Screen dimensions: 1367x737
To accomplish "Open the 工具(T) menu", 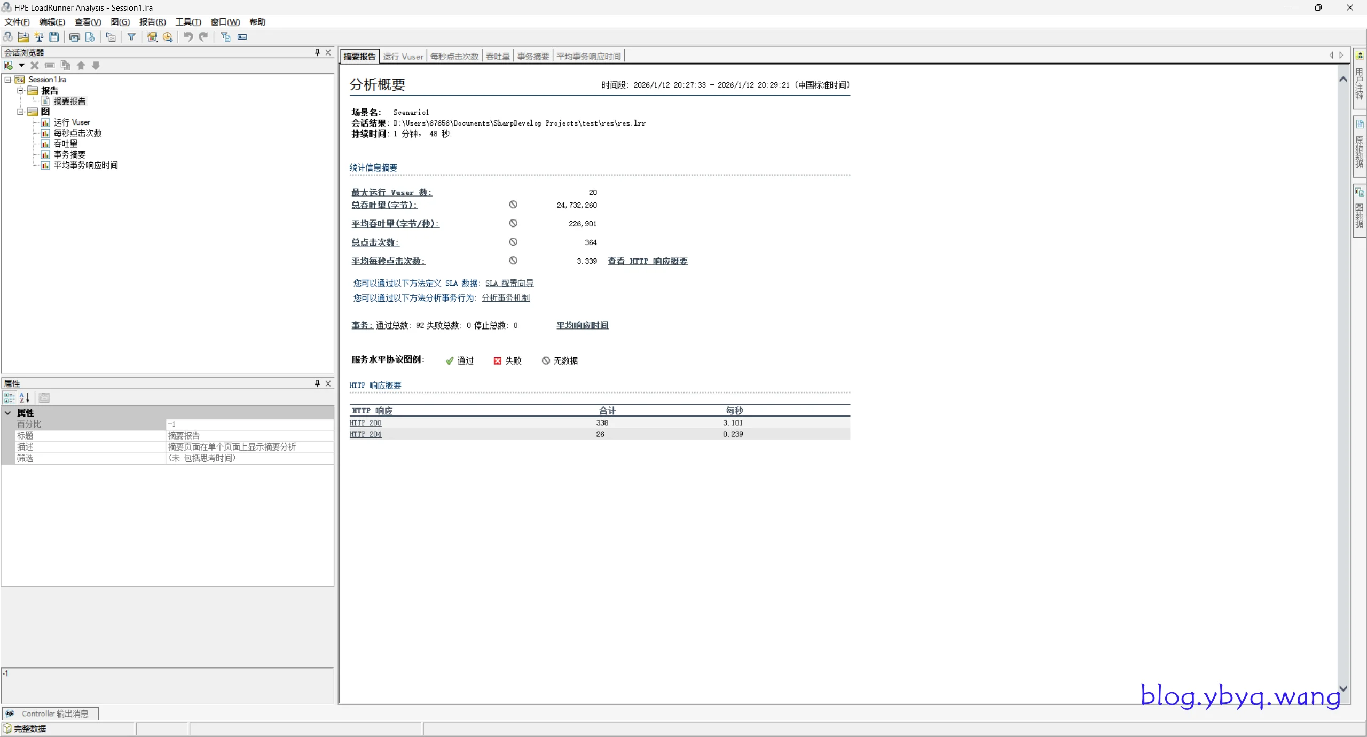I will [x=188, y=22].
